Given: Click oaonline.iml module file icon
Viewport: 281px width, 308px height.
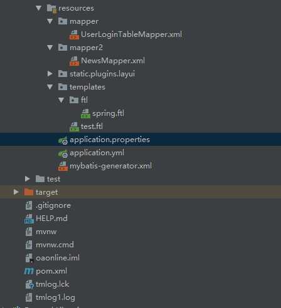Looking at the screenshot, I should tap(29, 258).
